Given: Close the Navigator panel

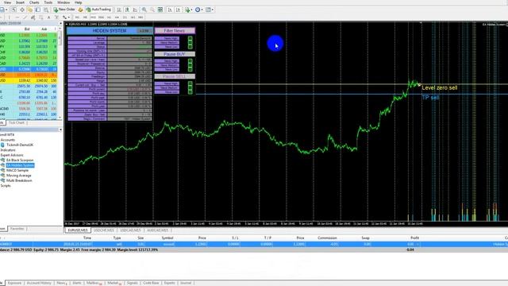Looking at the screenshot, I should [x=60, y=129].
